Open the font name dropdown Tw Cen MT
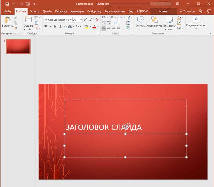Viewport: 214px width, 187px height. [x=71, y=20]
